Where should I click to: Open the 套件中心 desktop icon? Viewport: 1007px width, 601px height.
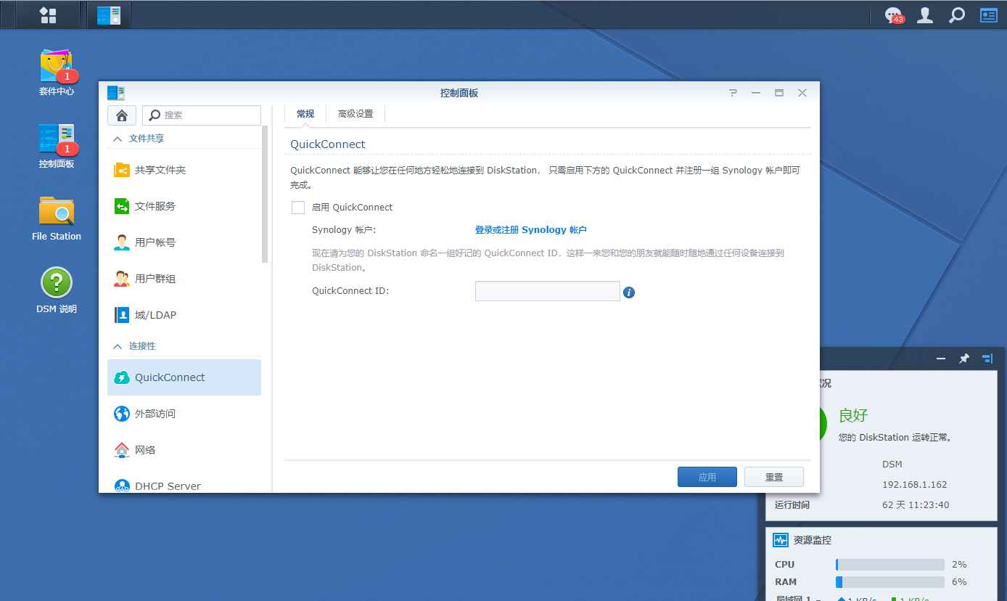tap(57, 73)
